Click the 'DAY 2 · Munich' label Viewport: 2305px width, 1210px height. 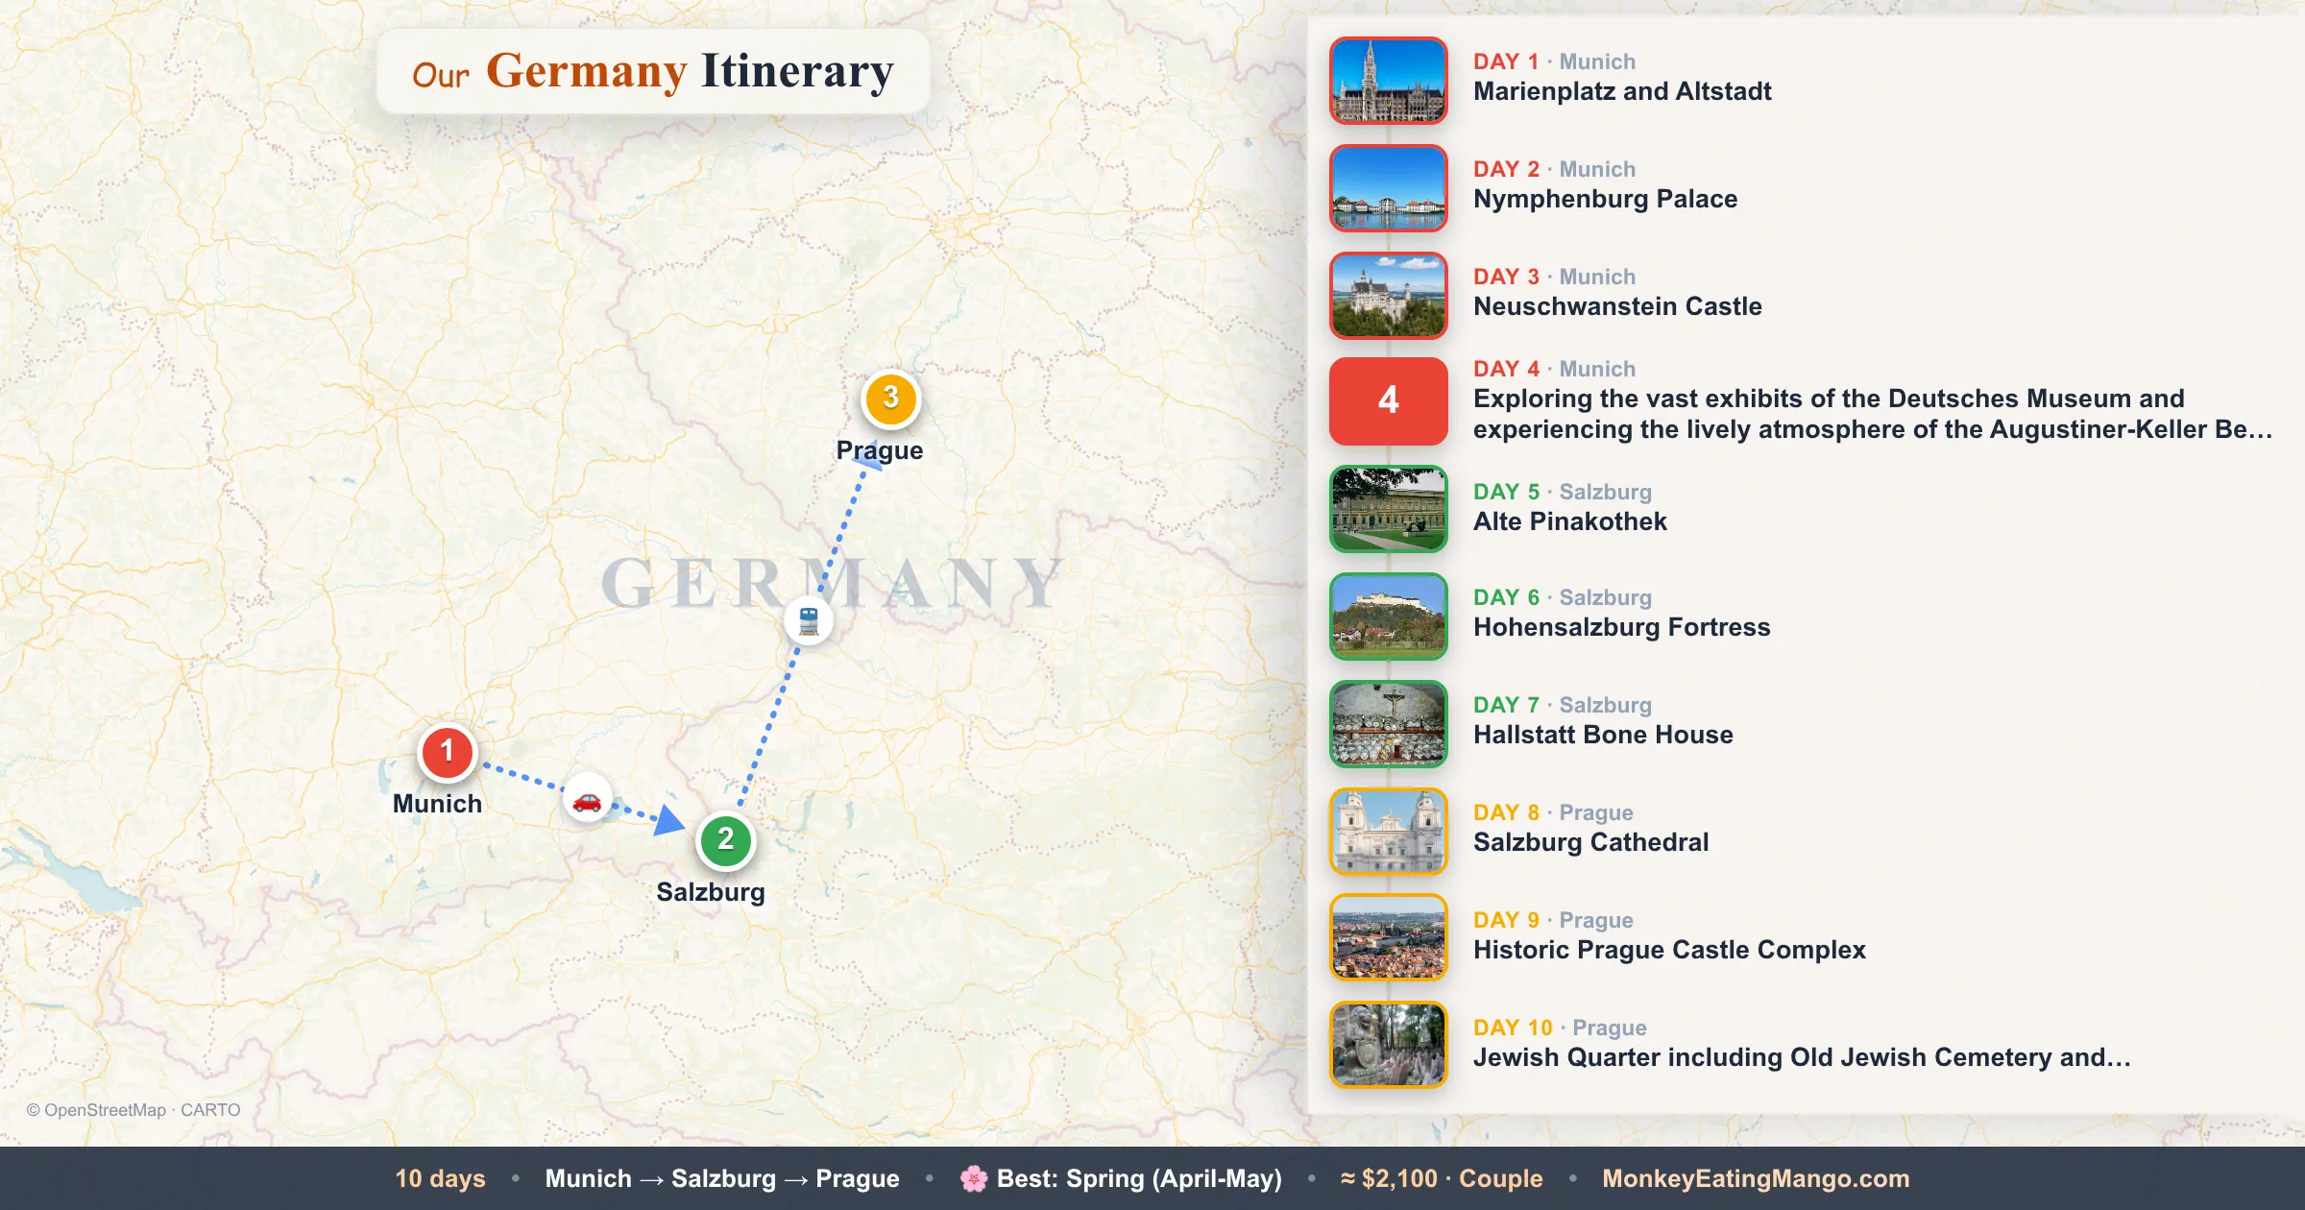coord(1554,169)
